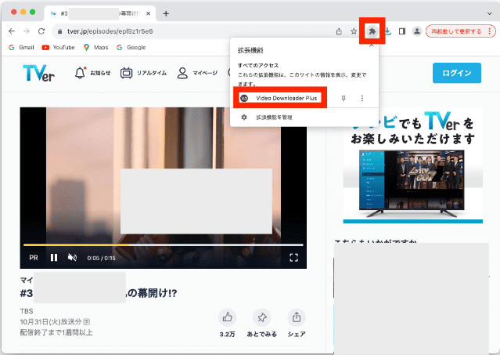This screenshot has width=500, height=355.
Task: Open the Chrome three-dot menu
Action: (x=490, y=31)
